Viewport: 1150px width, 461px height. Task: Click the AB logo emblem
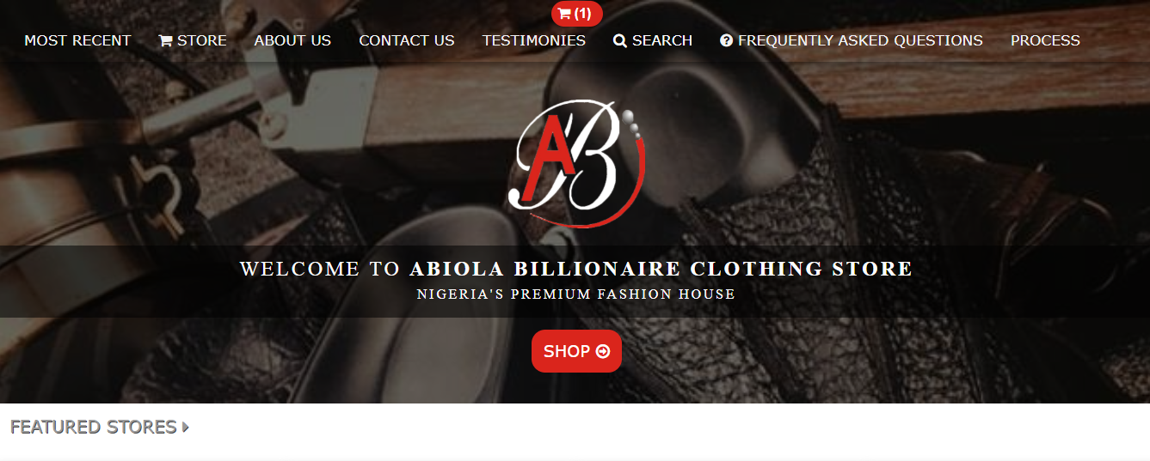(x=578, y=163)
